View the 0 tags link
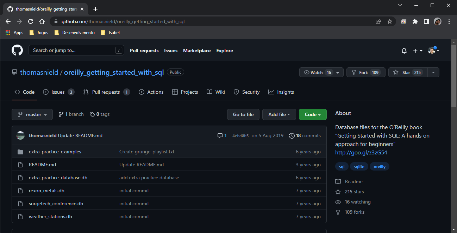Image resolution: width=457 pixels, height=233 pixels. click(x=100, y=114)
